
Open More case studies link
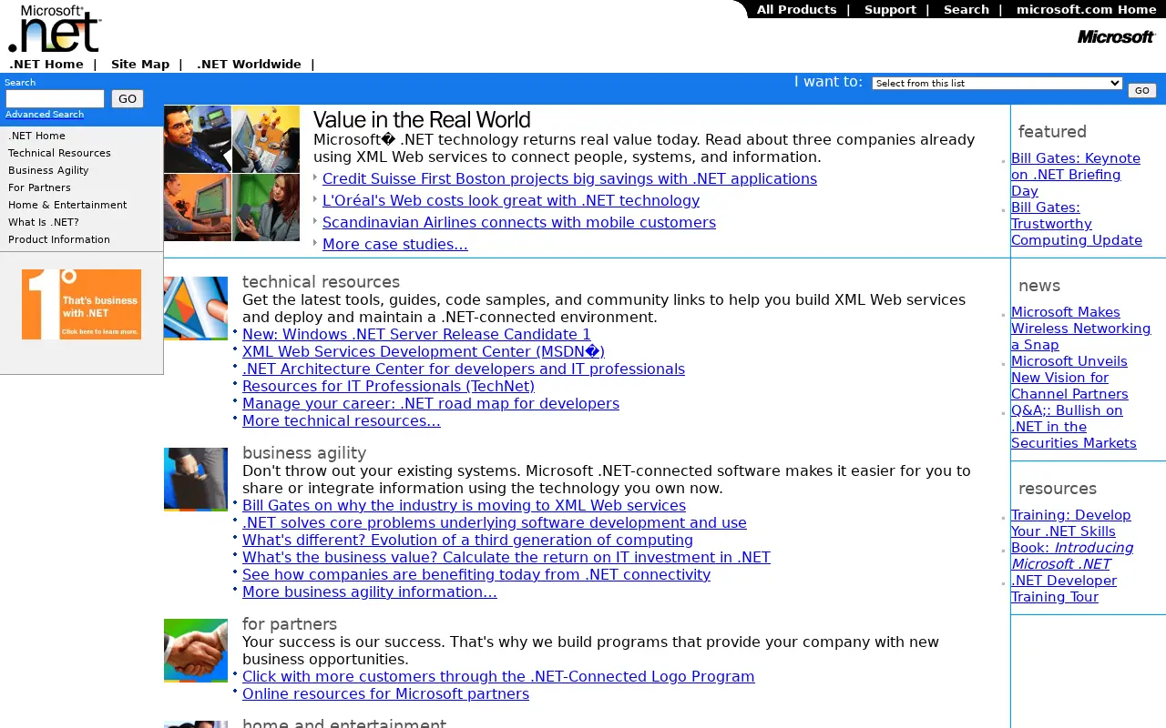(x=395, y=244)
